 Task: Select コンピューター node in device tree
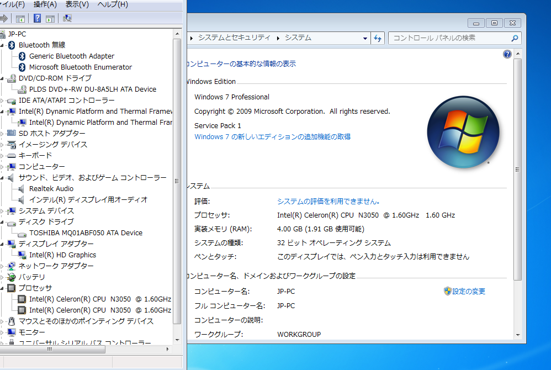click(x=41, y=167)
